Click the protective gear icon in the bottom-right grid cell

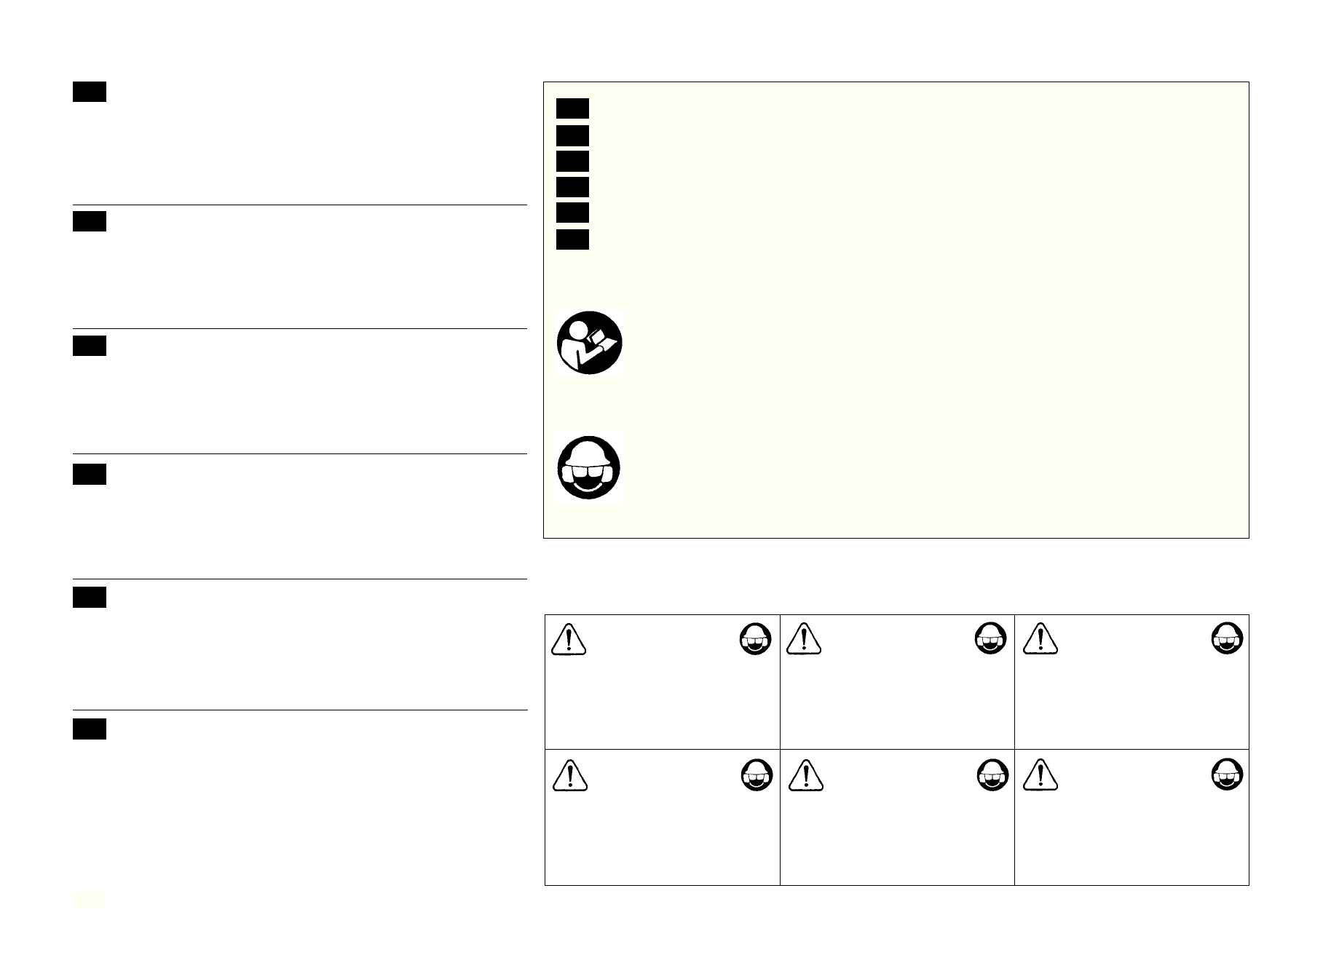[x=1227, y=776]
